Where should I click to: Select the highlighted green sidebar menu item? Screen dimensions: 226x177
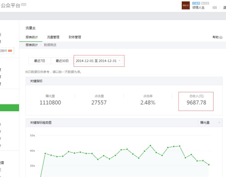point(9,108)
